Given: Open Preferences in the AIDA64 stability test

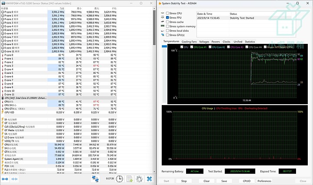Looking at the screenshot, I should pyautogui.click(x=264, y=181).
